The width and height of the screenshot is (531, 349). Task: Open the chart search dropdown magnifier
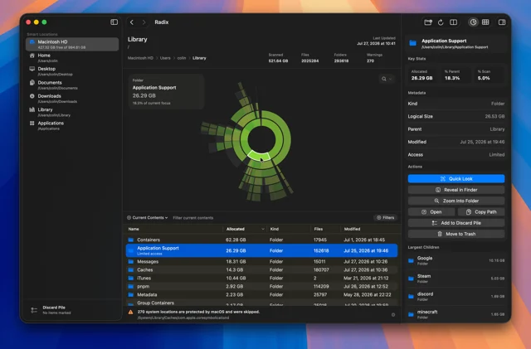tap(387, 79)
